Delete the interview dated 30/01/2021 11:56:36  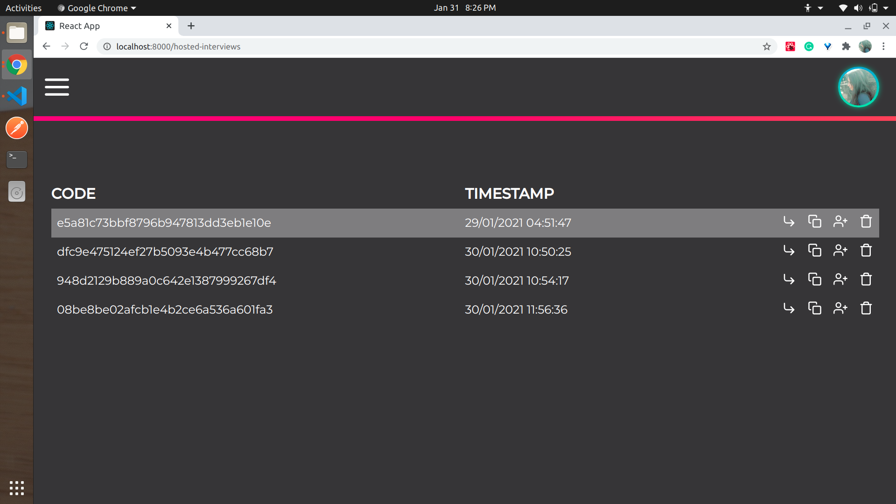(866, 308)
